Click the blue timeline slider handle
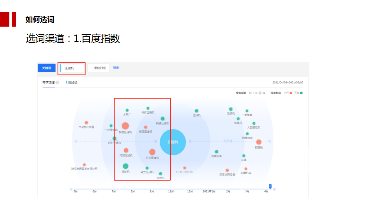Image resolution: width=380 pixels, height=213 pixels. point(270,186)
